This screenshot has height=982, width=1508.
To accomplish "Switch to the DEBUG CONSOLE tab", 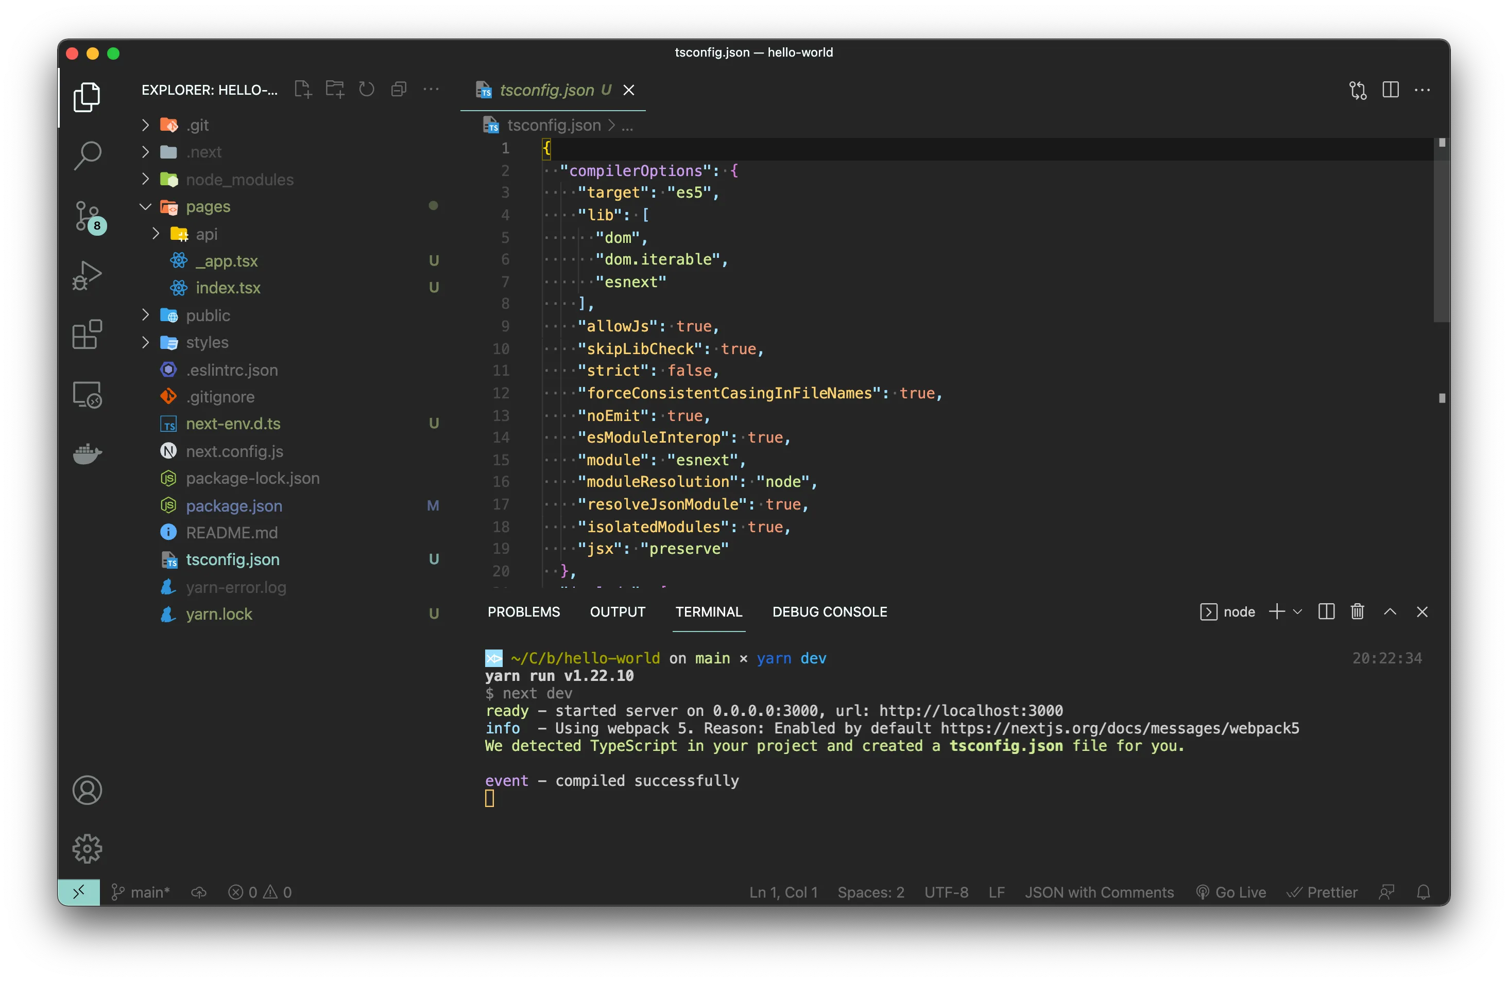I will point(829,611).
